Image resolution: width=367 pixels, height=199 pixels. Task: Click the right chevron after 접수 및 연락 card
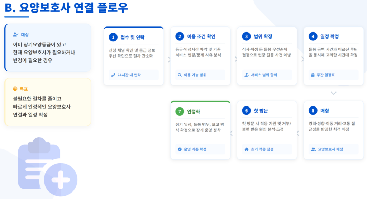pos(169,59)
